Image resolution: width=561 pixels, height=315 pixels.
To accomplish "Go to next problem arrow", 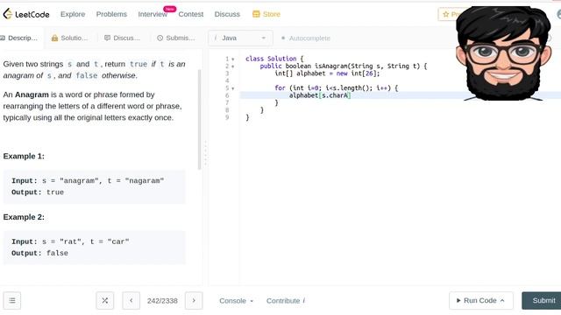I will tap(194, 301).
